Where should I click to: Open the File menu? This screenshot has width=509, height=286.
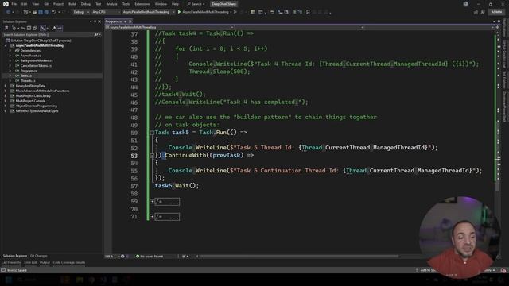coord(14,4)
